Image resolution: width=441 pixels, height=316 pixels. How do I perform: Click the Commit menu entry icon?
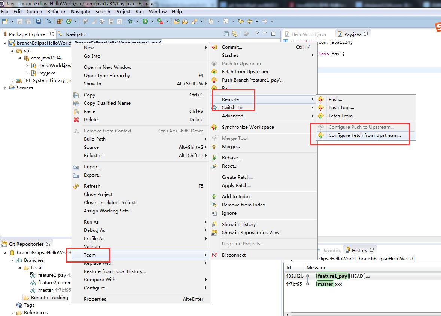pos(214,47)
